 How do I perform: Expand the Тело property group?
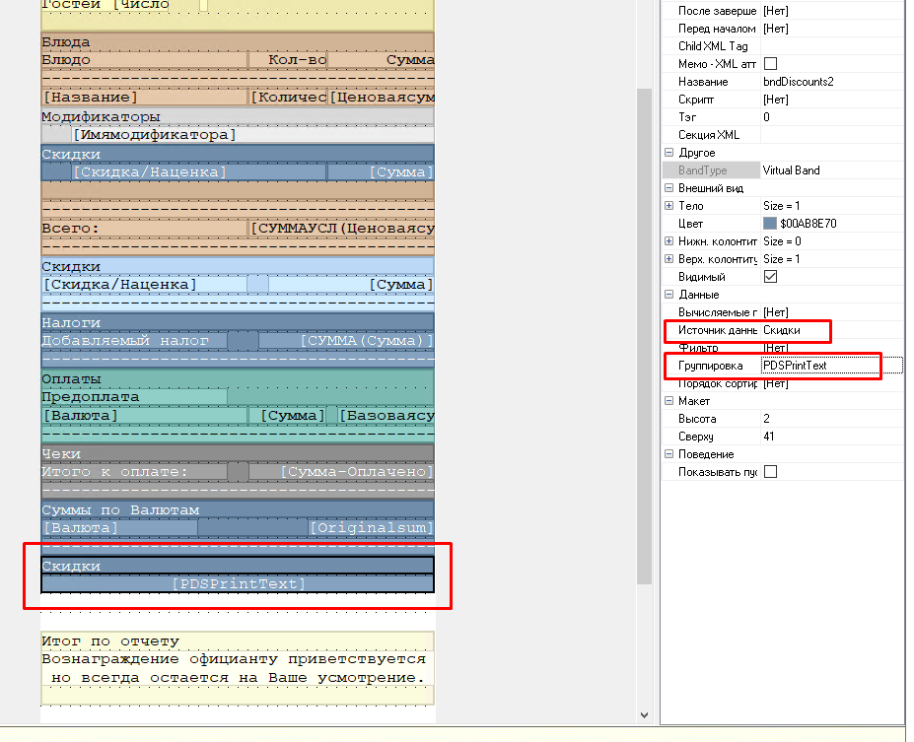click(669, 206)
